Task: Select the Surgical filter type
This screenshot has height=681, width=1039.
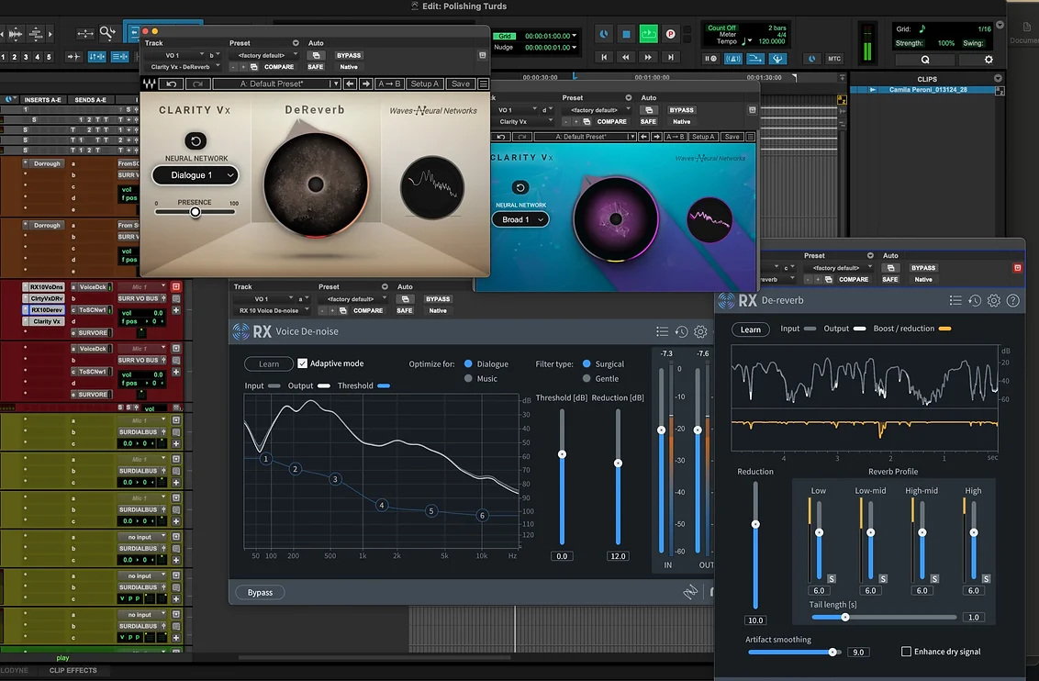Action: point(587,363)
